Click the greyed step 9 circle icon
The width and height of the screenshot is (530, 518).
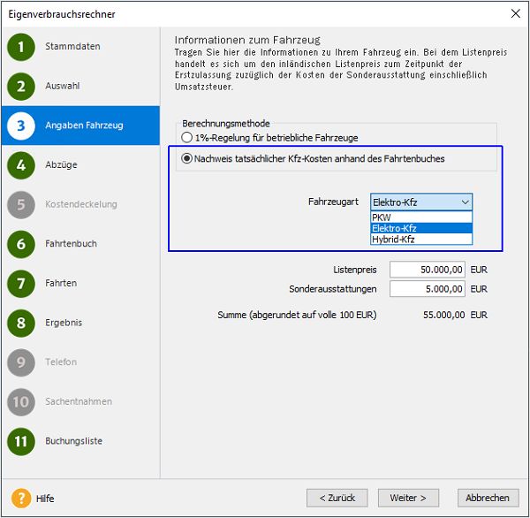[21, 362]
